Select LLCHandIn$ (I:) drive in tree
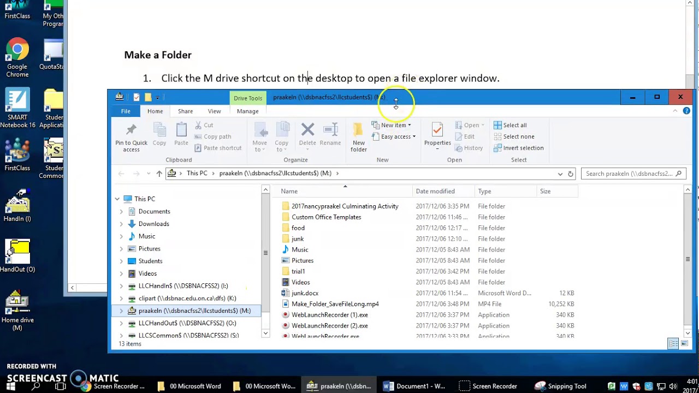The height and width of the screenshot is (393, 699). (x=183, y=286)
